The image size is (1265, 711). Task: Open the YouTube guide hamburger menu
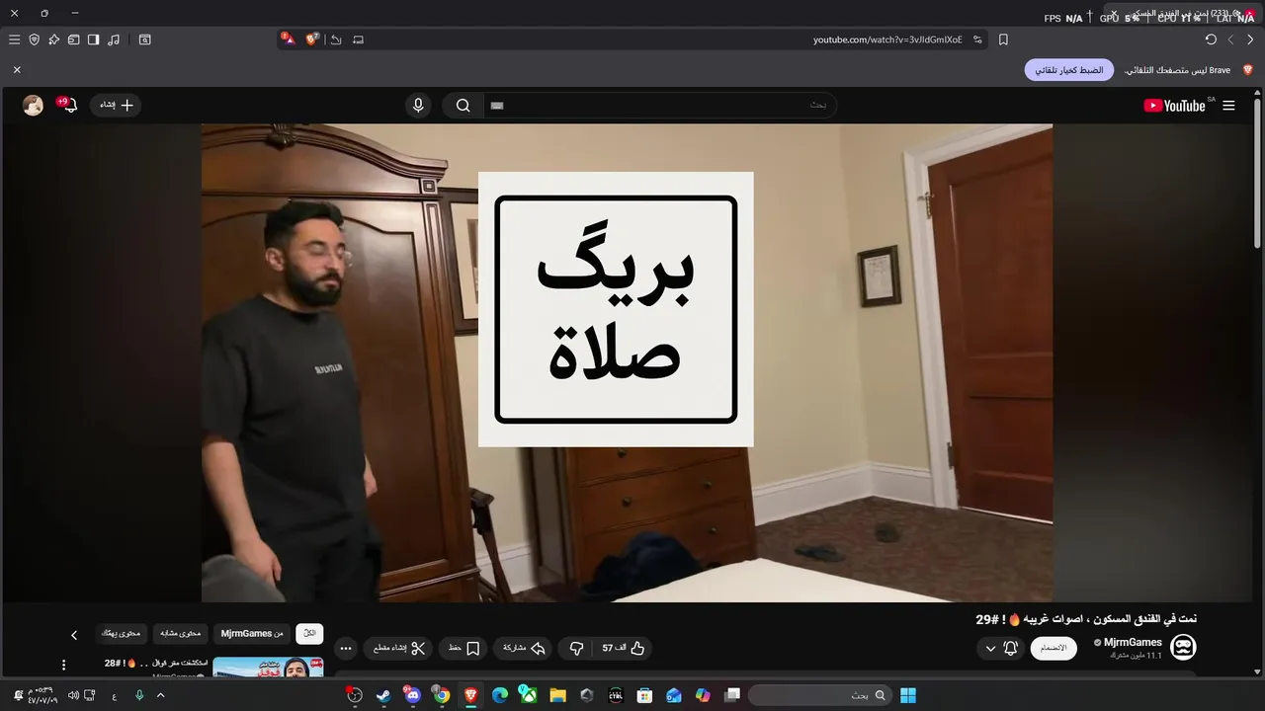1228,106
